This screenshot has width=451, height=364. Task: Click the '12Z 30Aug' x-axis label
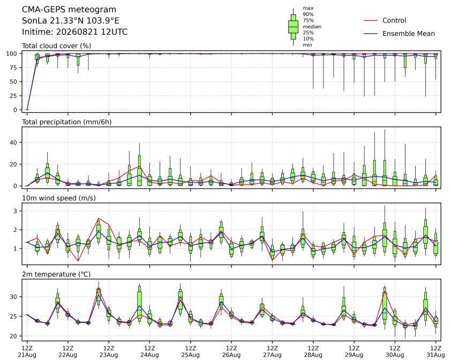click(395, 352)
